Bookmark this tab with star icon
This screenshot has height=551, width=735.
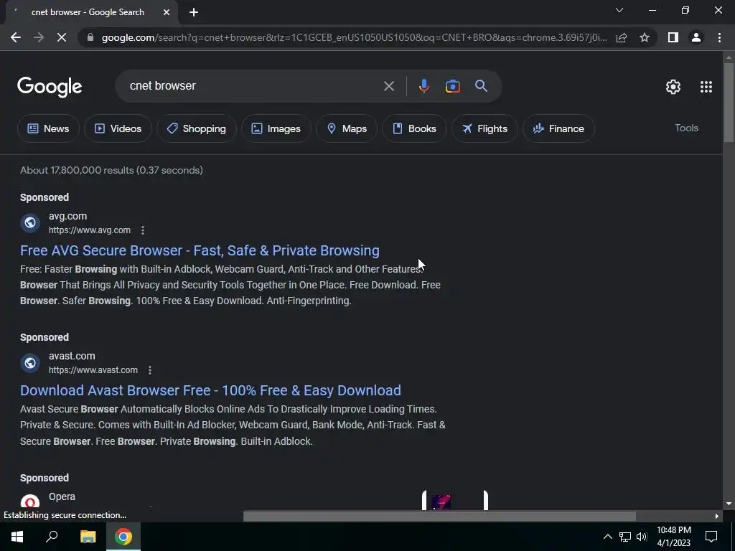pos(645,37)
